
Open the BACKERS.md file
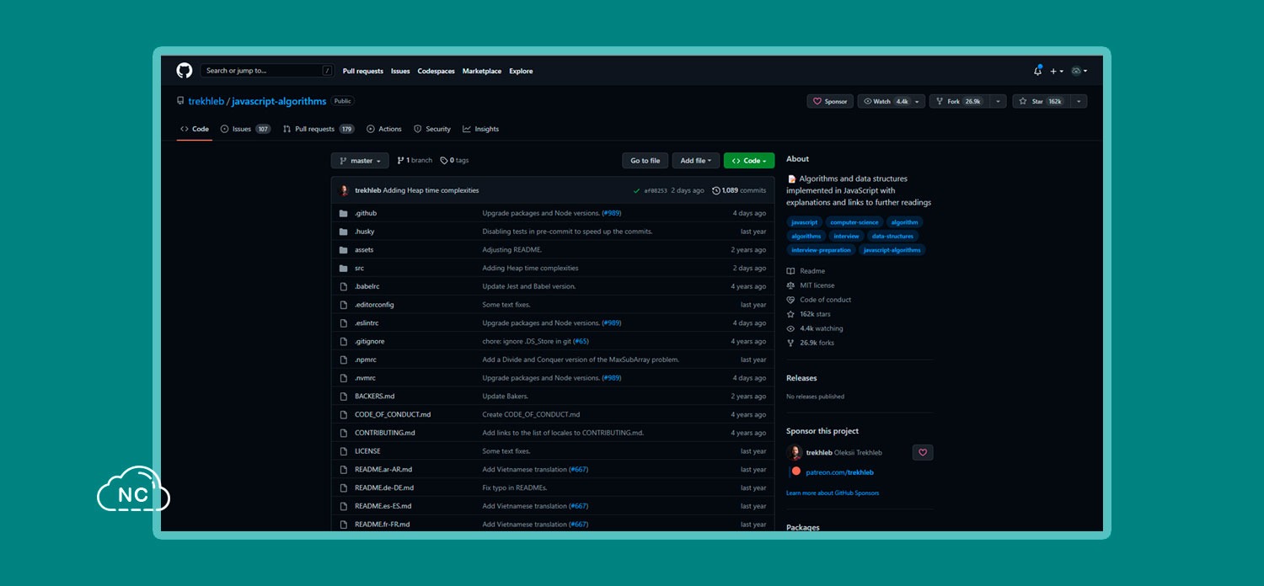tap(375, 397)
